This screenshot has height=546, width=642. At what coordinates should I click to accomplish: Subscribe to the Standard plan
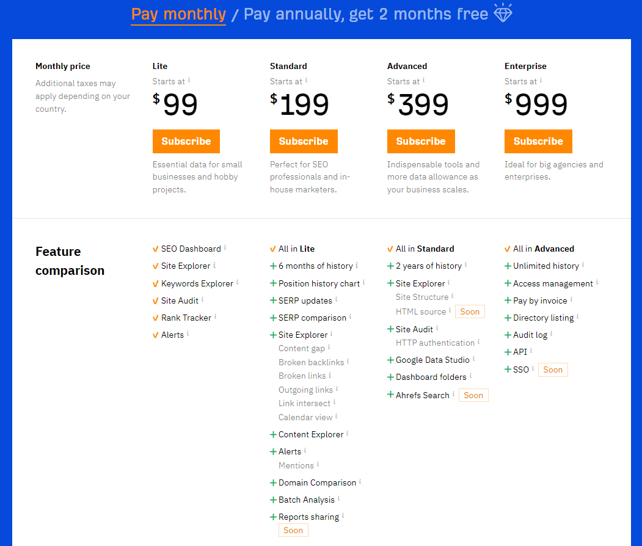point(304,141)
